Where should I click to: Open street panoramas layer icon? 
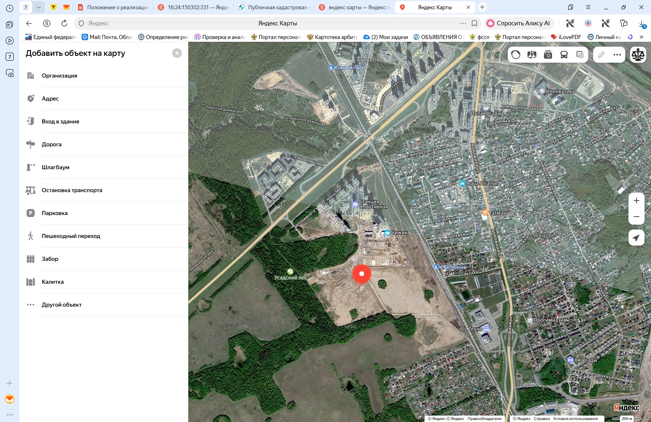click(x=532, y=55)
